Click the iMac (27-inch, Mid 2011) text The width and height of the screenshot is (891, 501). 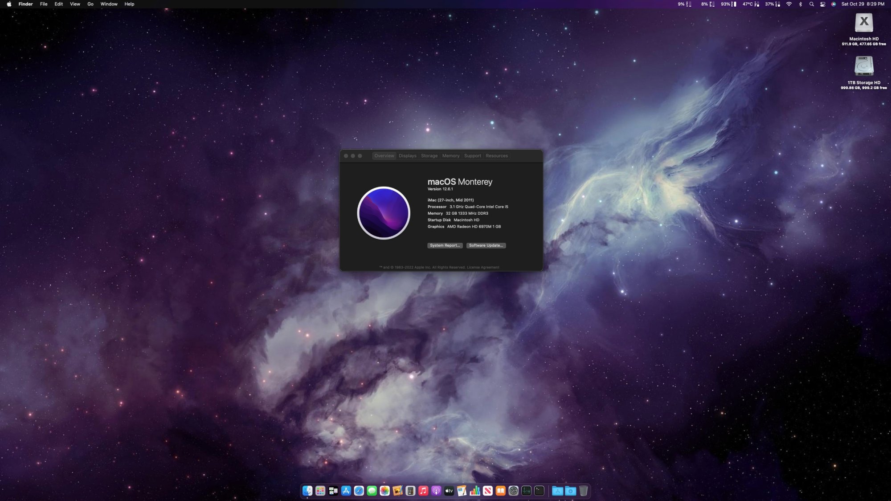point(450,200)
